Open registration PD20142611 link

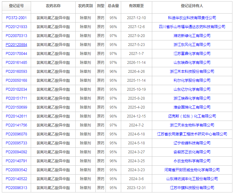click(16, 116)
